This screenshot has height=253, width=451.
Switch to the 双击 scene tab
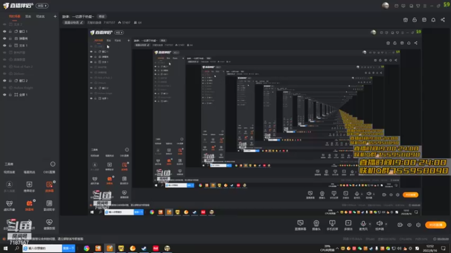[28, 17]
